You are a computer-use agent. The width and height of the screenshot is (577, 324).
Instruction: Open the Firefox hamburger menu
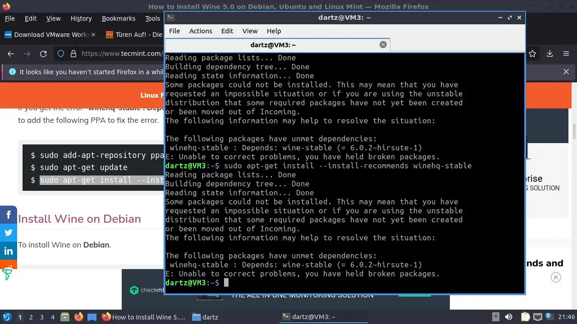coord(566,54)
